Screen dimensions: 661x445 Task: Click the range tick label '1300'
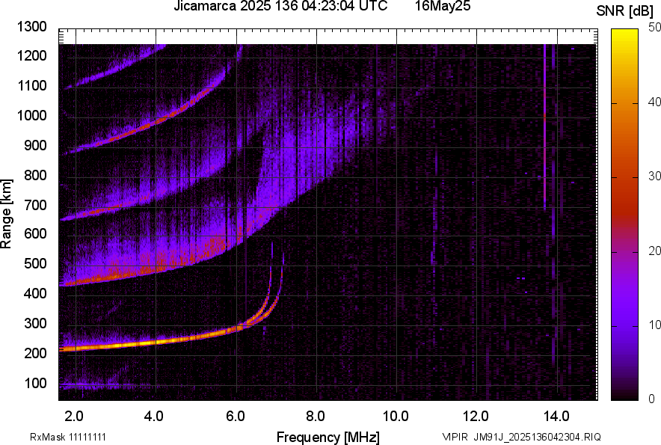point(32,27)
